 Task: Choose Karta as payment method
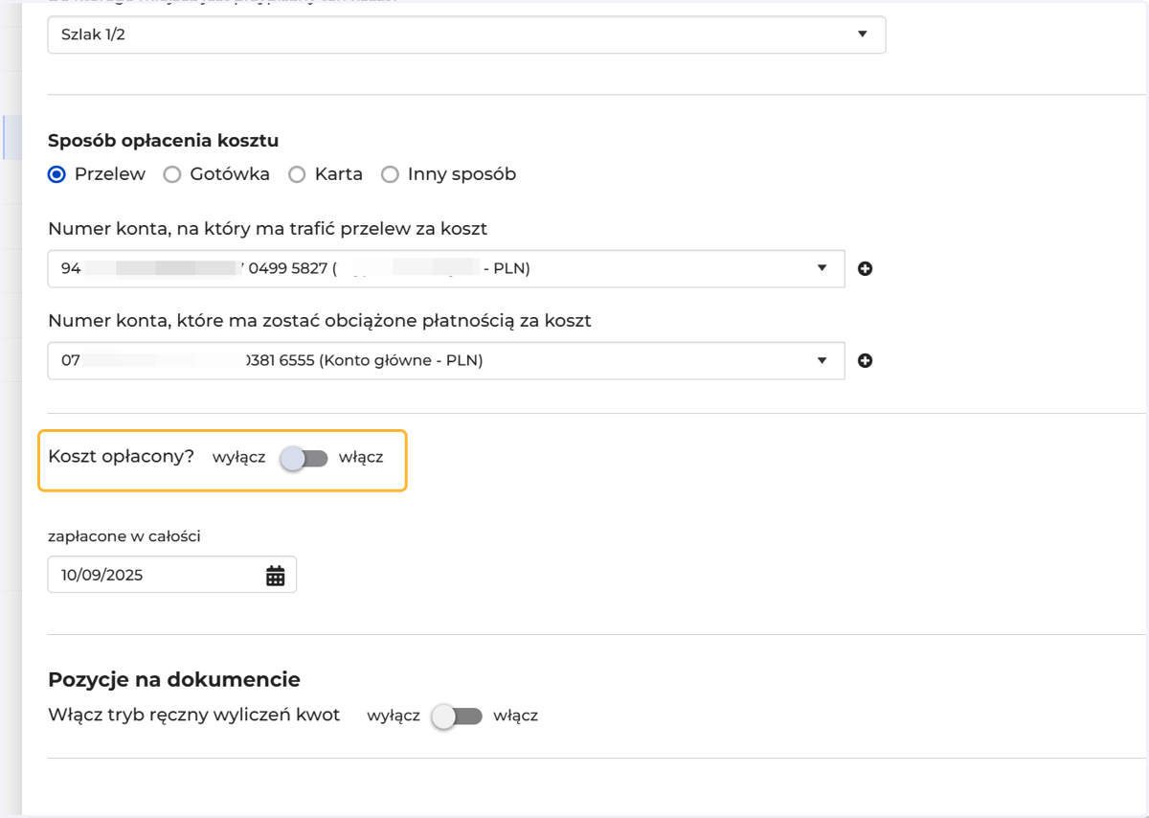point(297,174)
